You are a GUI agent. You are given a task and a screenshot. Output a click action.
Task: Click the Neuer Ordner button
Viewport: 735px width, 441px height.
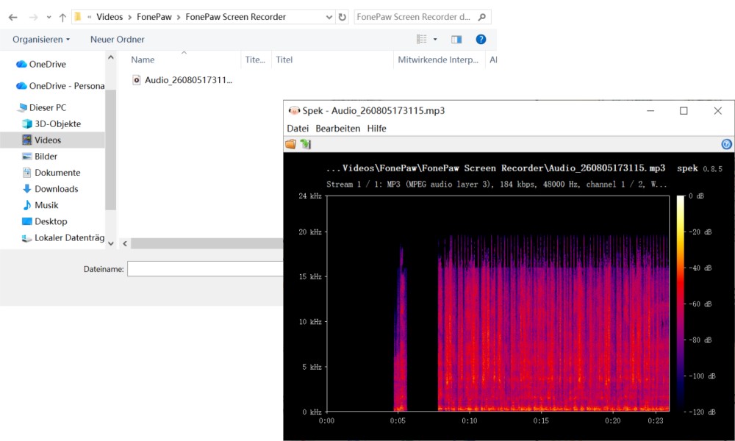117,40
